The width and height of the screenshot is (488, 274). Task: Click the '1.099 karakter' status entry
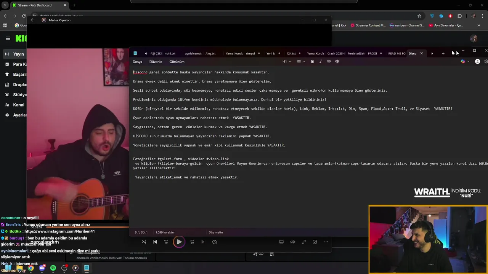165,232
